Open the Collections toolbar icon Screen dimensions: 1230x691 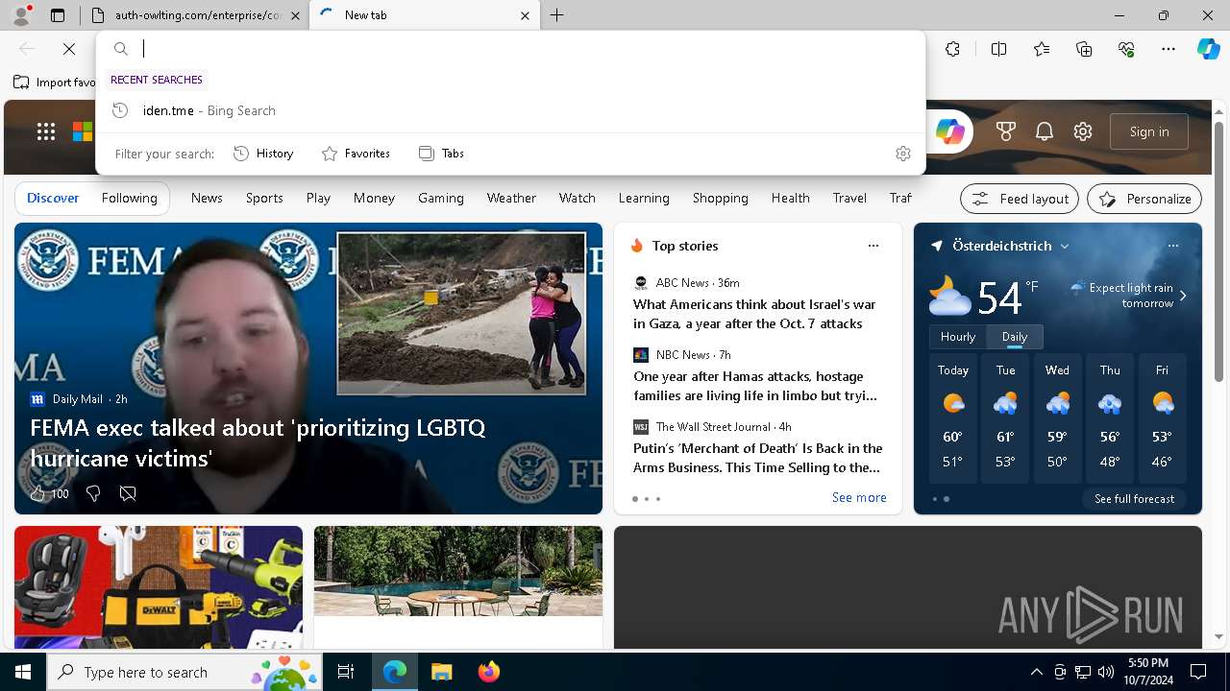pos(1084,49)
